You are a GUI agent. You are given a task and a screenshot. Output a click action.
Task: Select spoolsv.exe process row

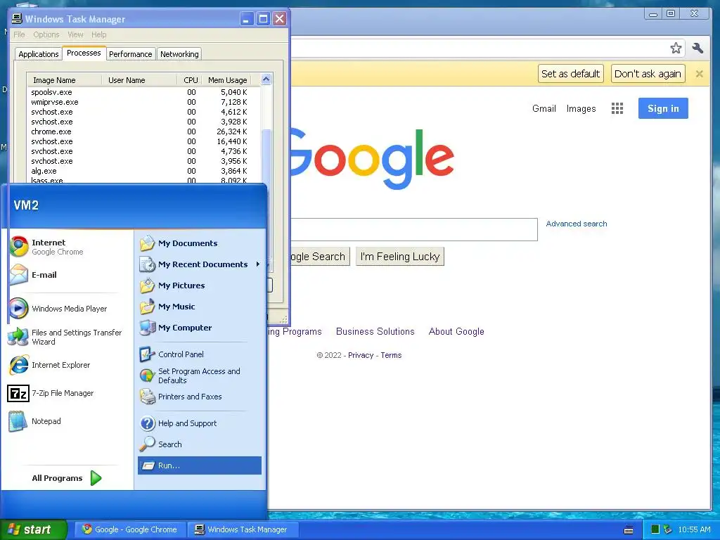(143, 92)
